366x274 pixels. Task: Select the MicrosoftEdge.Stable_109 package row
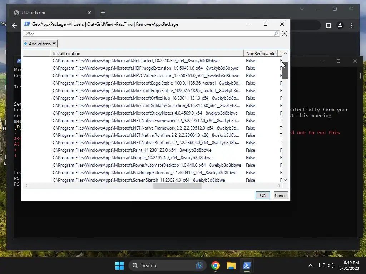(x=153, y=90)
